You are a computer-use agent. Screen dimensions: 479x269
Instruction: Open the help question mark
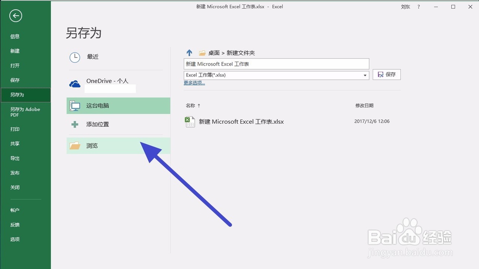coord(419,7)
